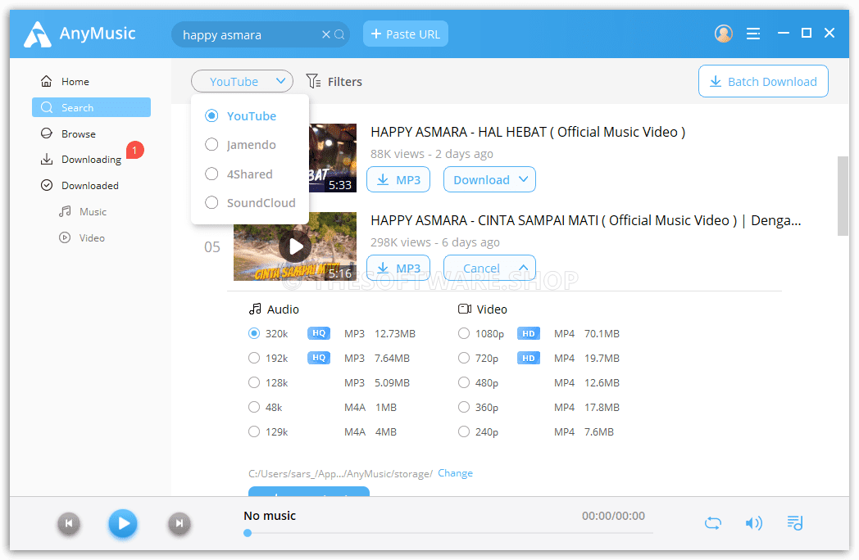Open Search in sidebar
859x560 pixels.
(91, 107)
